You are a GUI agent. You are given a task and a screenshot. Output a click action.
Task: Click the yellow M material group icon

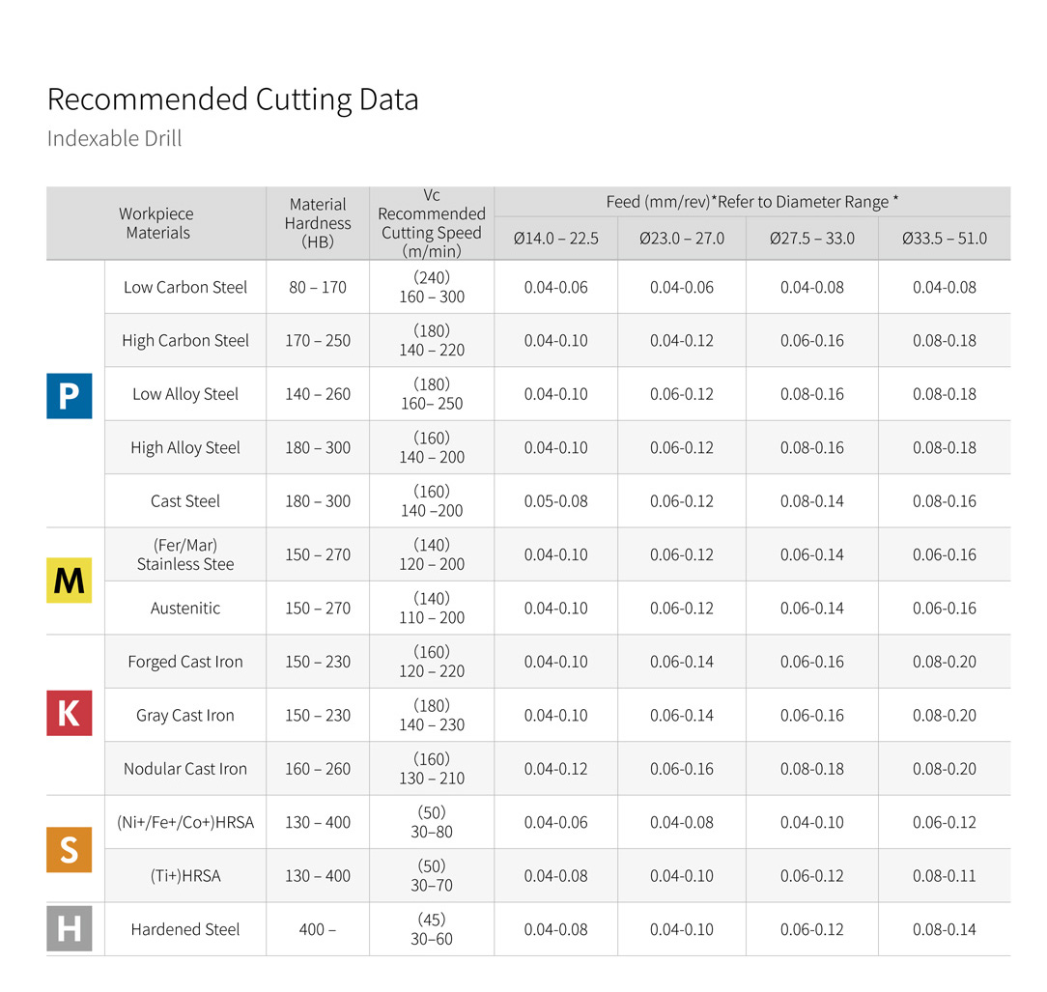[x=70, y=581]
